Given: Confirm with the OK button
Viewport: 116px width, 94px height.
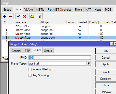Looking at the screenshot, I should coord(106,51).
